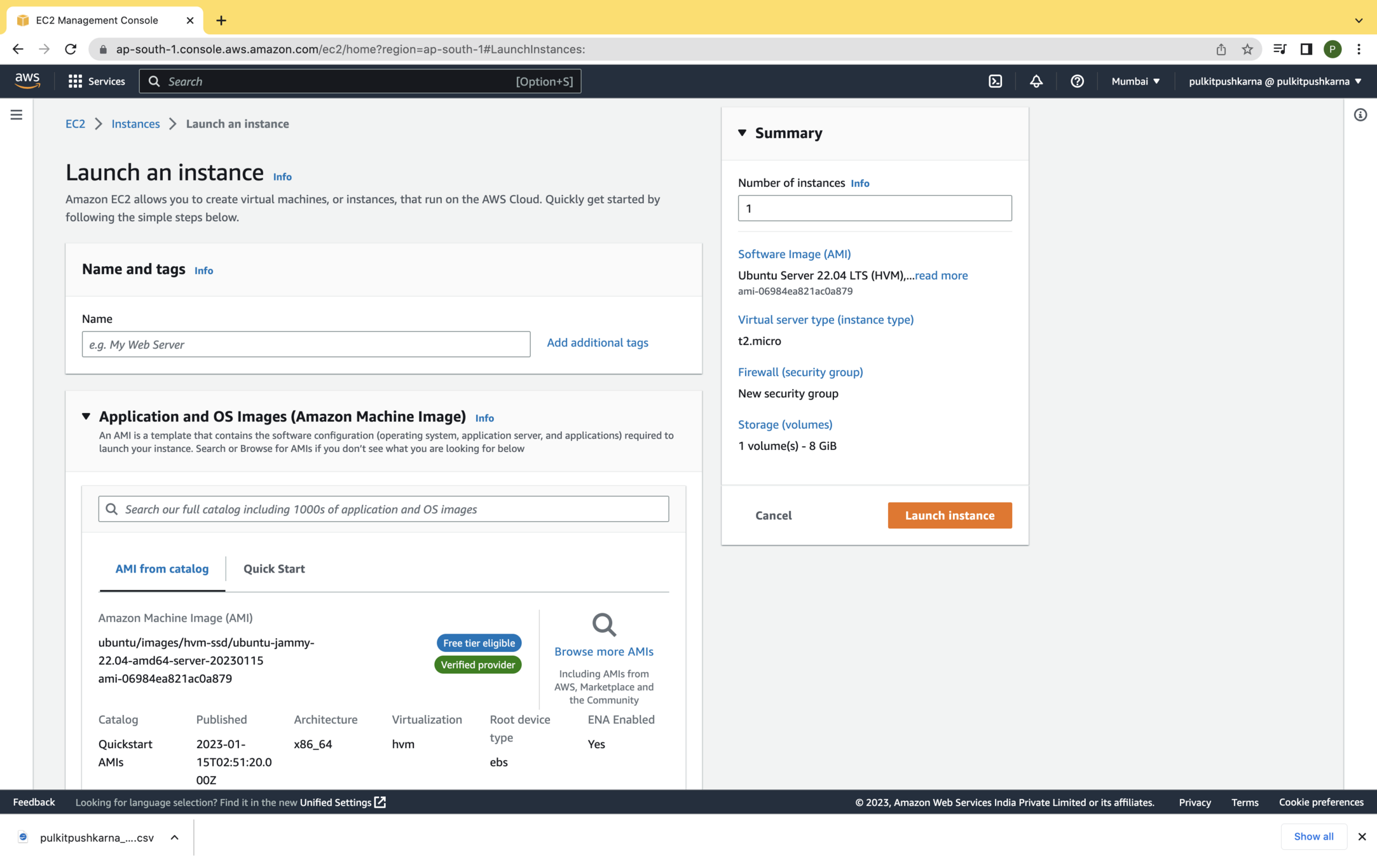
Task: Click the Browse more AMIs magnifier icon
Action: point(603,625)
